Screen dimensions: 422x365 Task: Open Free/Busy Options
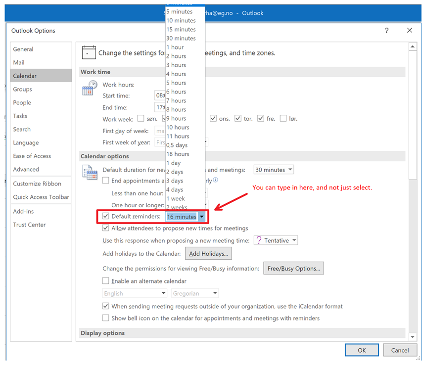293,269
